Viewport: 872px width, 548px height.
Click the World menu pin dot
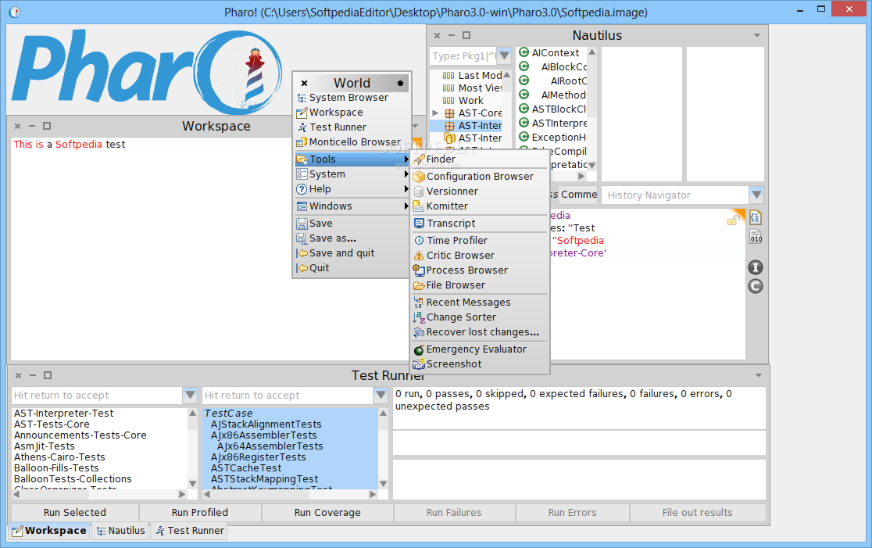pyautogui.click(x=400, y=84)
